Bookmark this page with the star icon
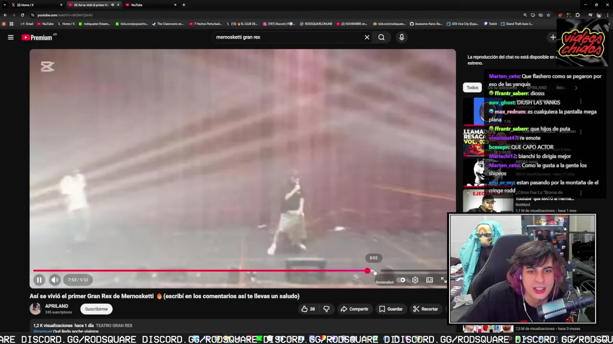The width and height of the screenshot is (613, 344). (548, 15)
